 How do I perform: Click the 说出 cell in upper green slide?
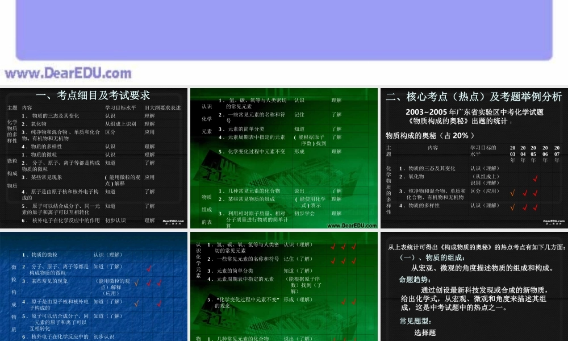299,191
